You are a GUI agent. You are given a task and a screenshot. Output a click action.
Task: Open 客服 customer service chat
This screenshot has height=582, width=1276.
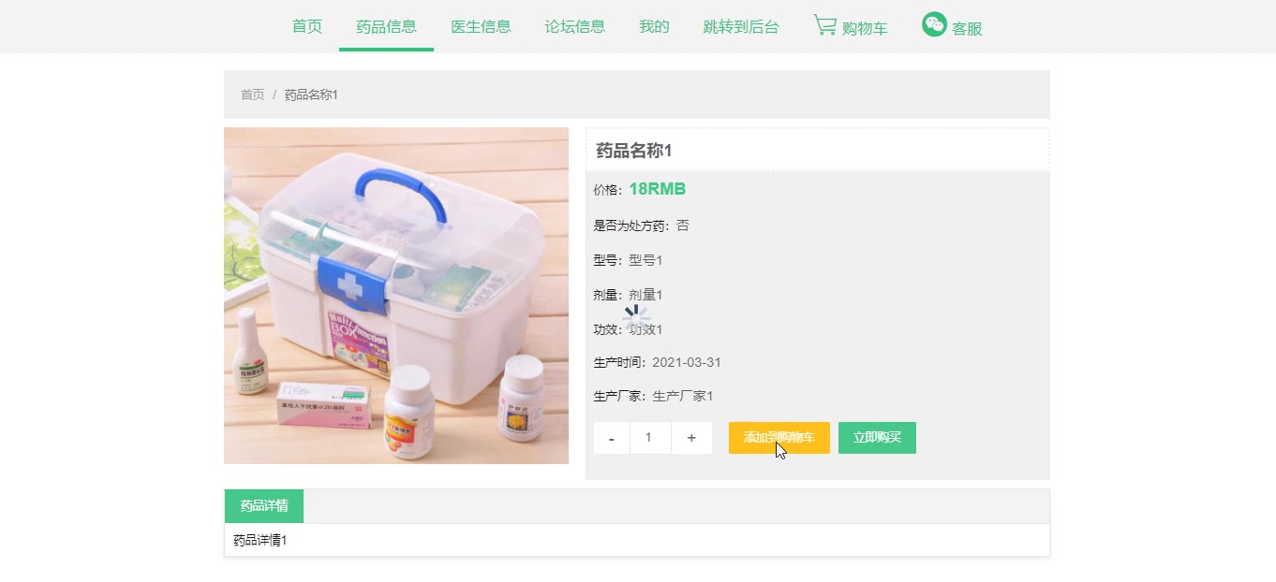[x=967, y=29]
